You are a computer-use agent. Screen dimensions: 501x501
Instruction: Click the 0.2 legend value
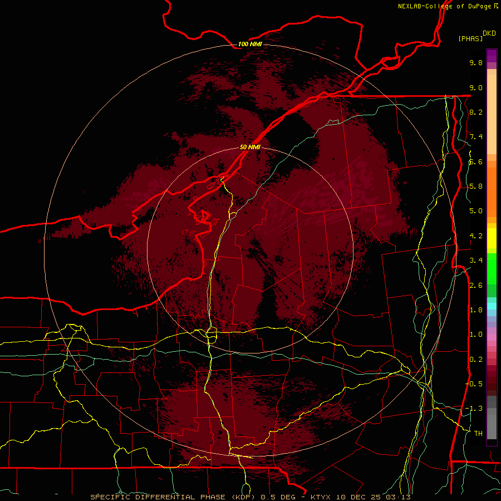(x=476, y=359)
